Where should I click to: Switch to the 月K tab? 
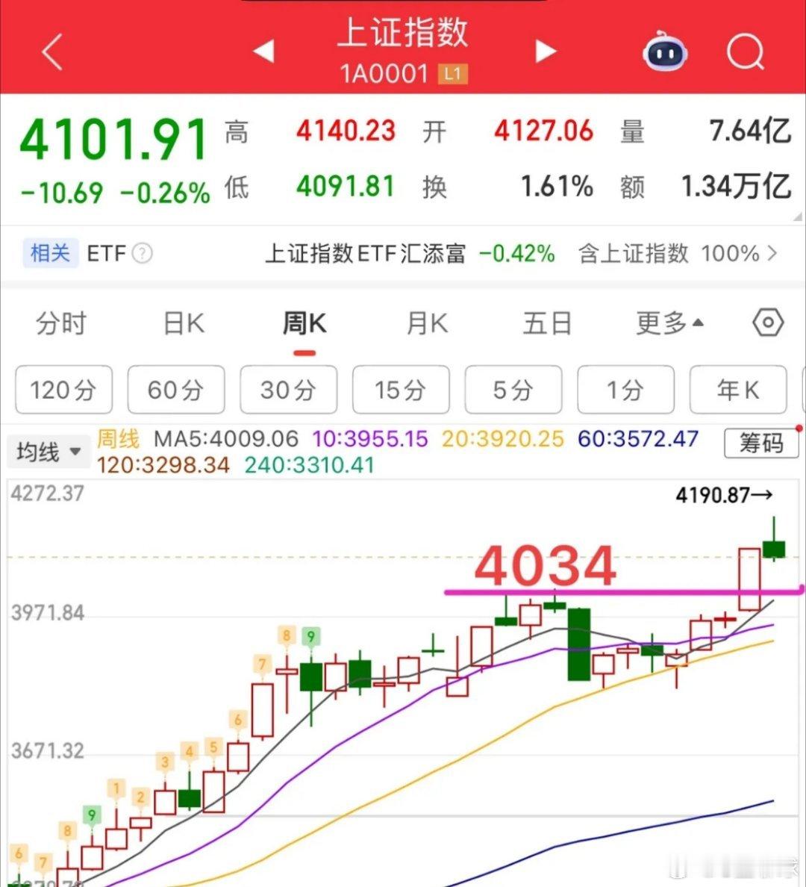click(x=427, y=323)
